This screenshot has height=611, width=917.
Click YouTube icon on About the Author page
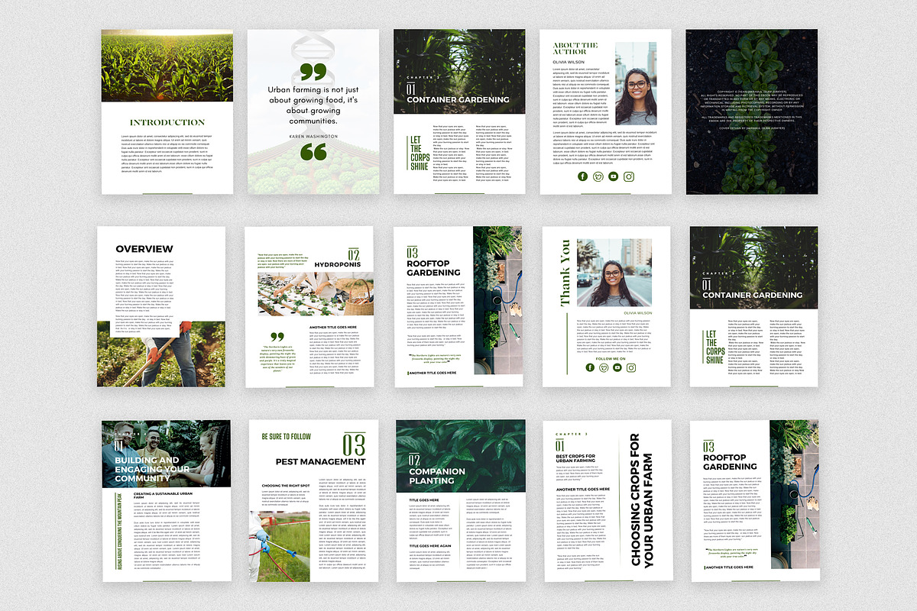click(614, 176)
